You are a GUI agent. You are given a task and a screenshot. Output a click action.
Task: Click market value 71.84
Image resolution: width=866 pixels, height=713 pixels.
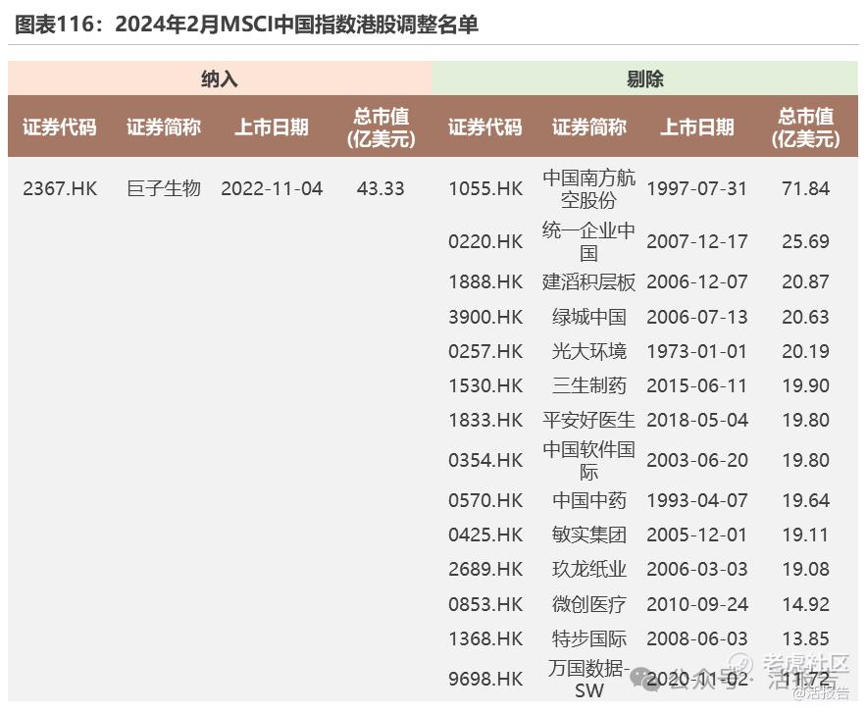(x=806, y=189)
